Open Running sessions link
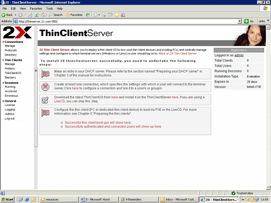 10,87
